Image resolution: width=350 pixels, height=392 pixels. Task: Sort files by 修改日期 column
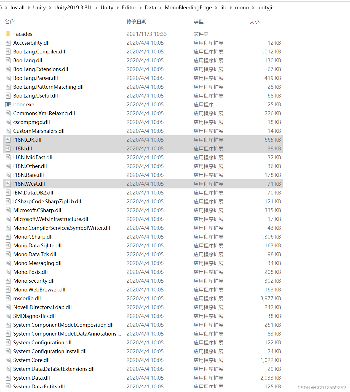click(x=137, y=21)
